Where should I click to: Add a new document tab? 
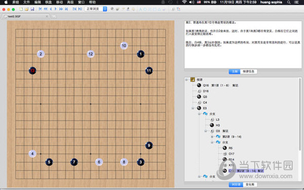coord(54,17)
